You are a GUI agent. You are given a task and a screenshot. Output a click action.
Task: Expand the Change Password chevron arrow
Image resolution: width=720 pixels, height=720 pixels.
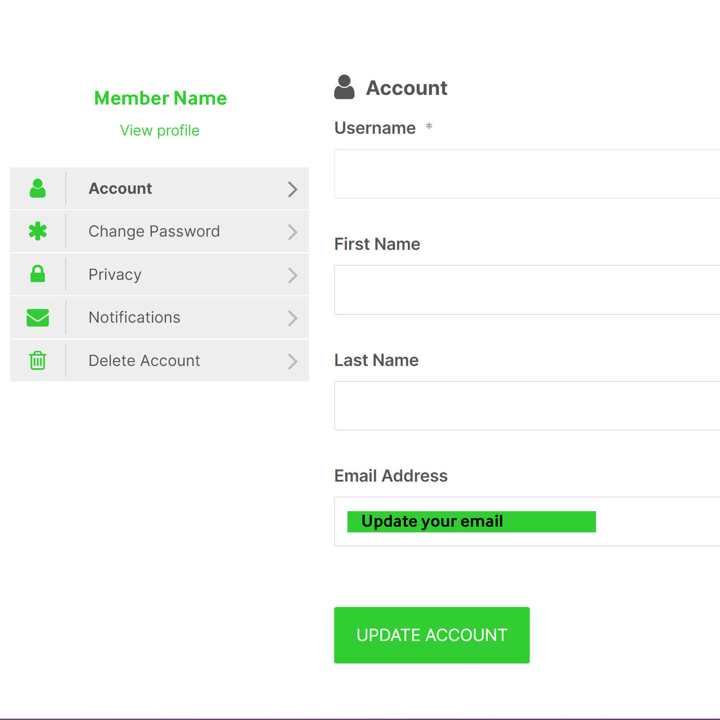292,232
